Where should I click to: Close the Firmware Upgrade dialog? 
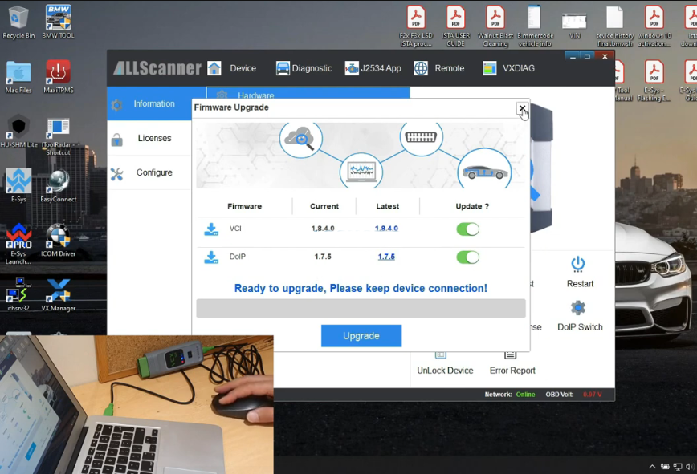(x=522, y=107)
